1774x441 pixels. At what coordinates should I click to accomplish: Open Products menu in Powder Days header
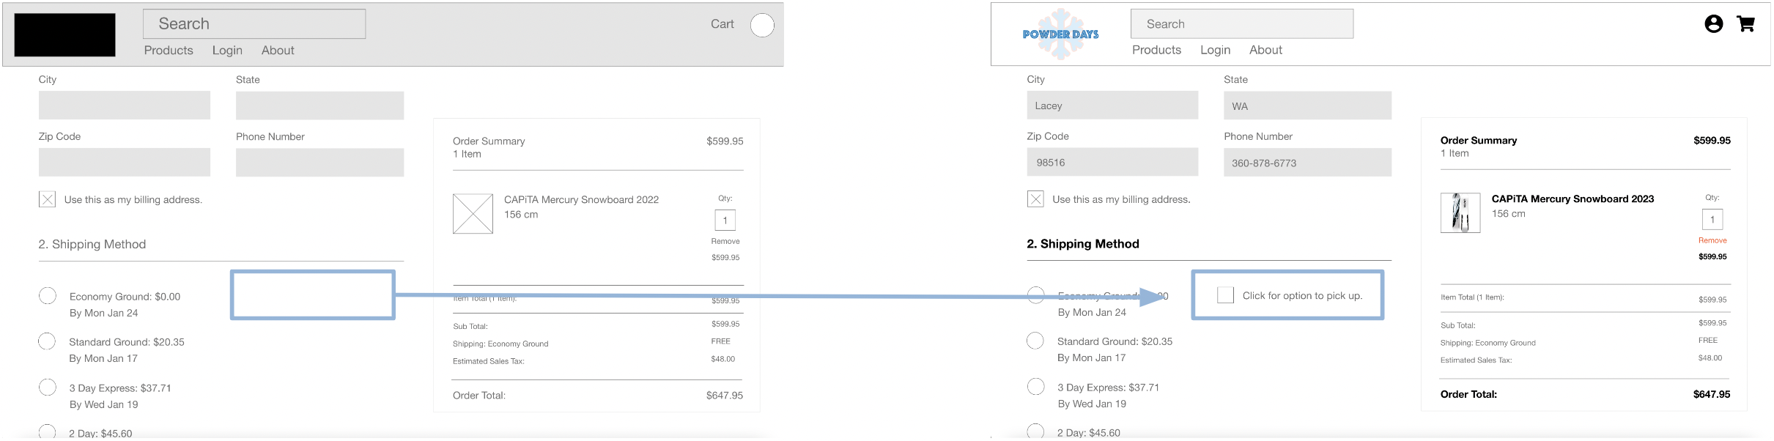[x=1156, y=50]
